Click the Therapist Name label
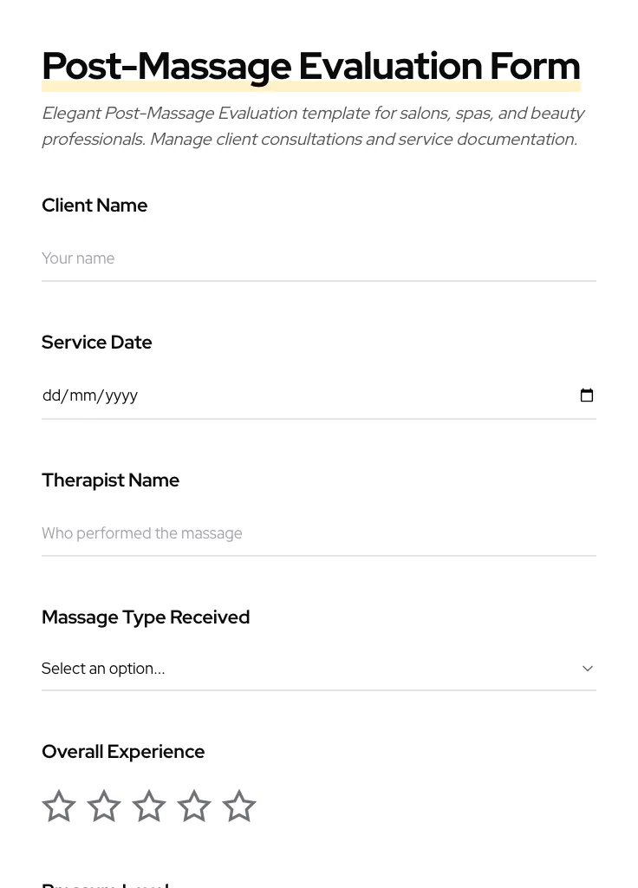The height and width of the screenshot is (888, 638). click(110, 480)
